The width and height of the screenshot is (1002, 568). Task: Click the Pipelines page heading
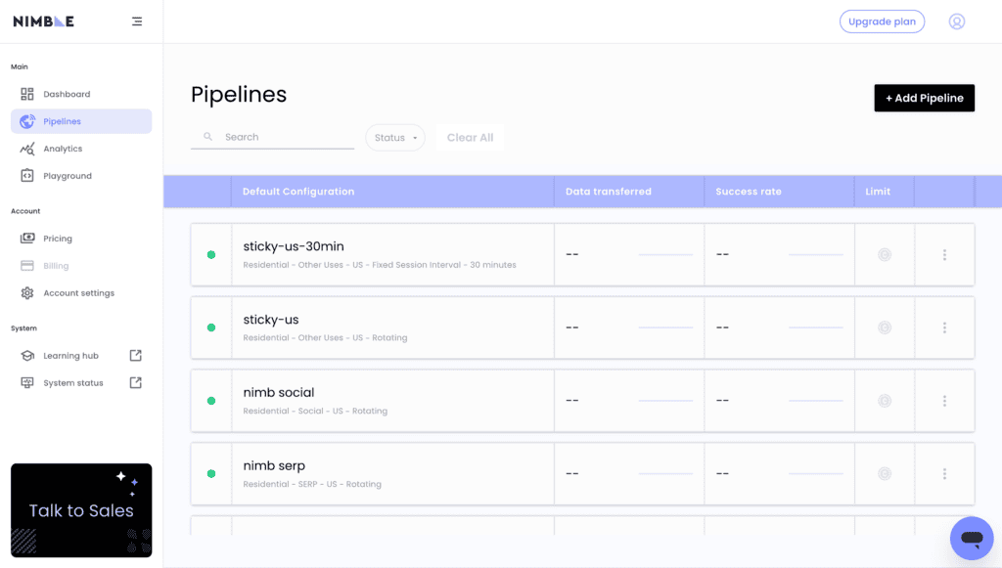tap(239, 95)
